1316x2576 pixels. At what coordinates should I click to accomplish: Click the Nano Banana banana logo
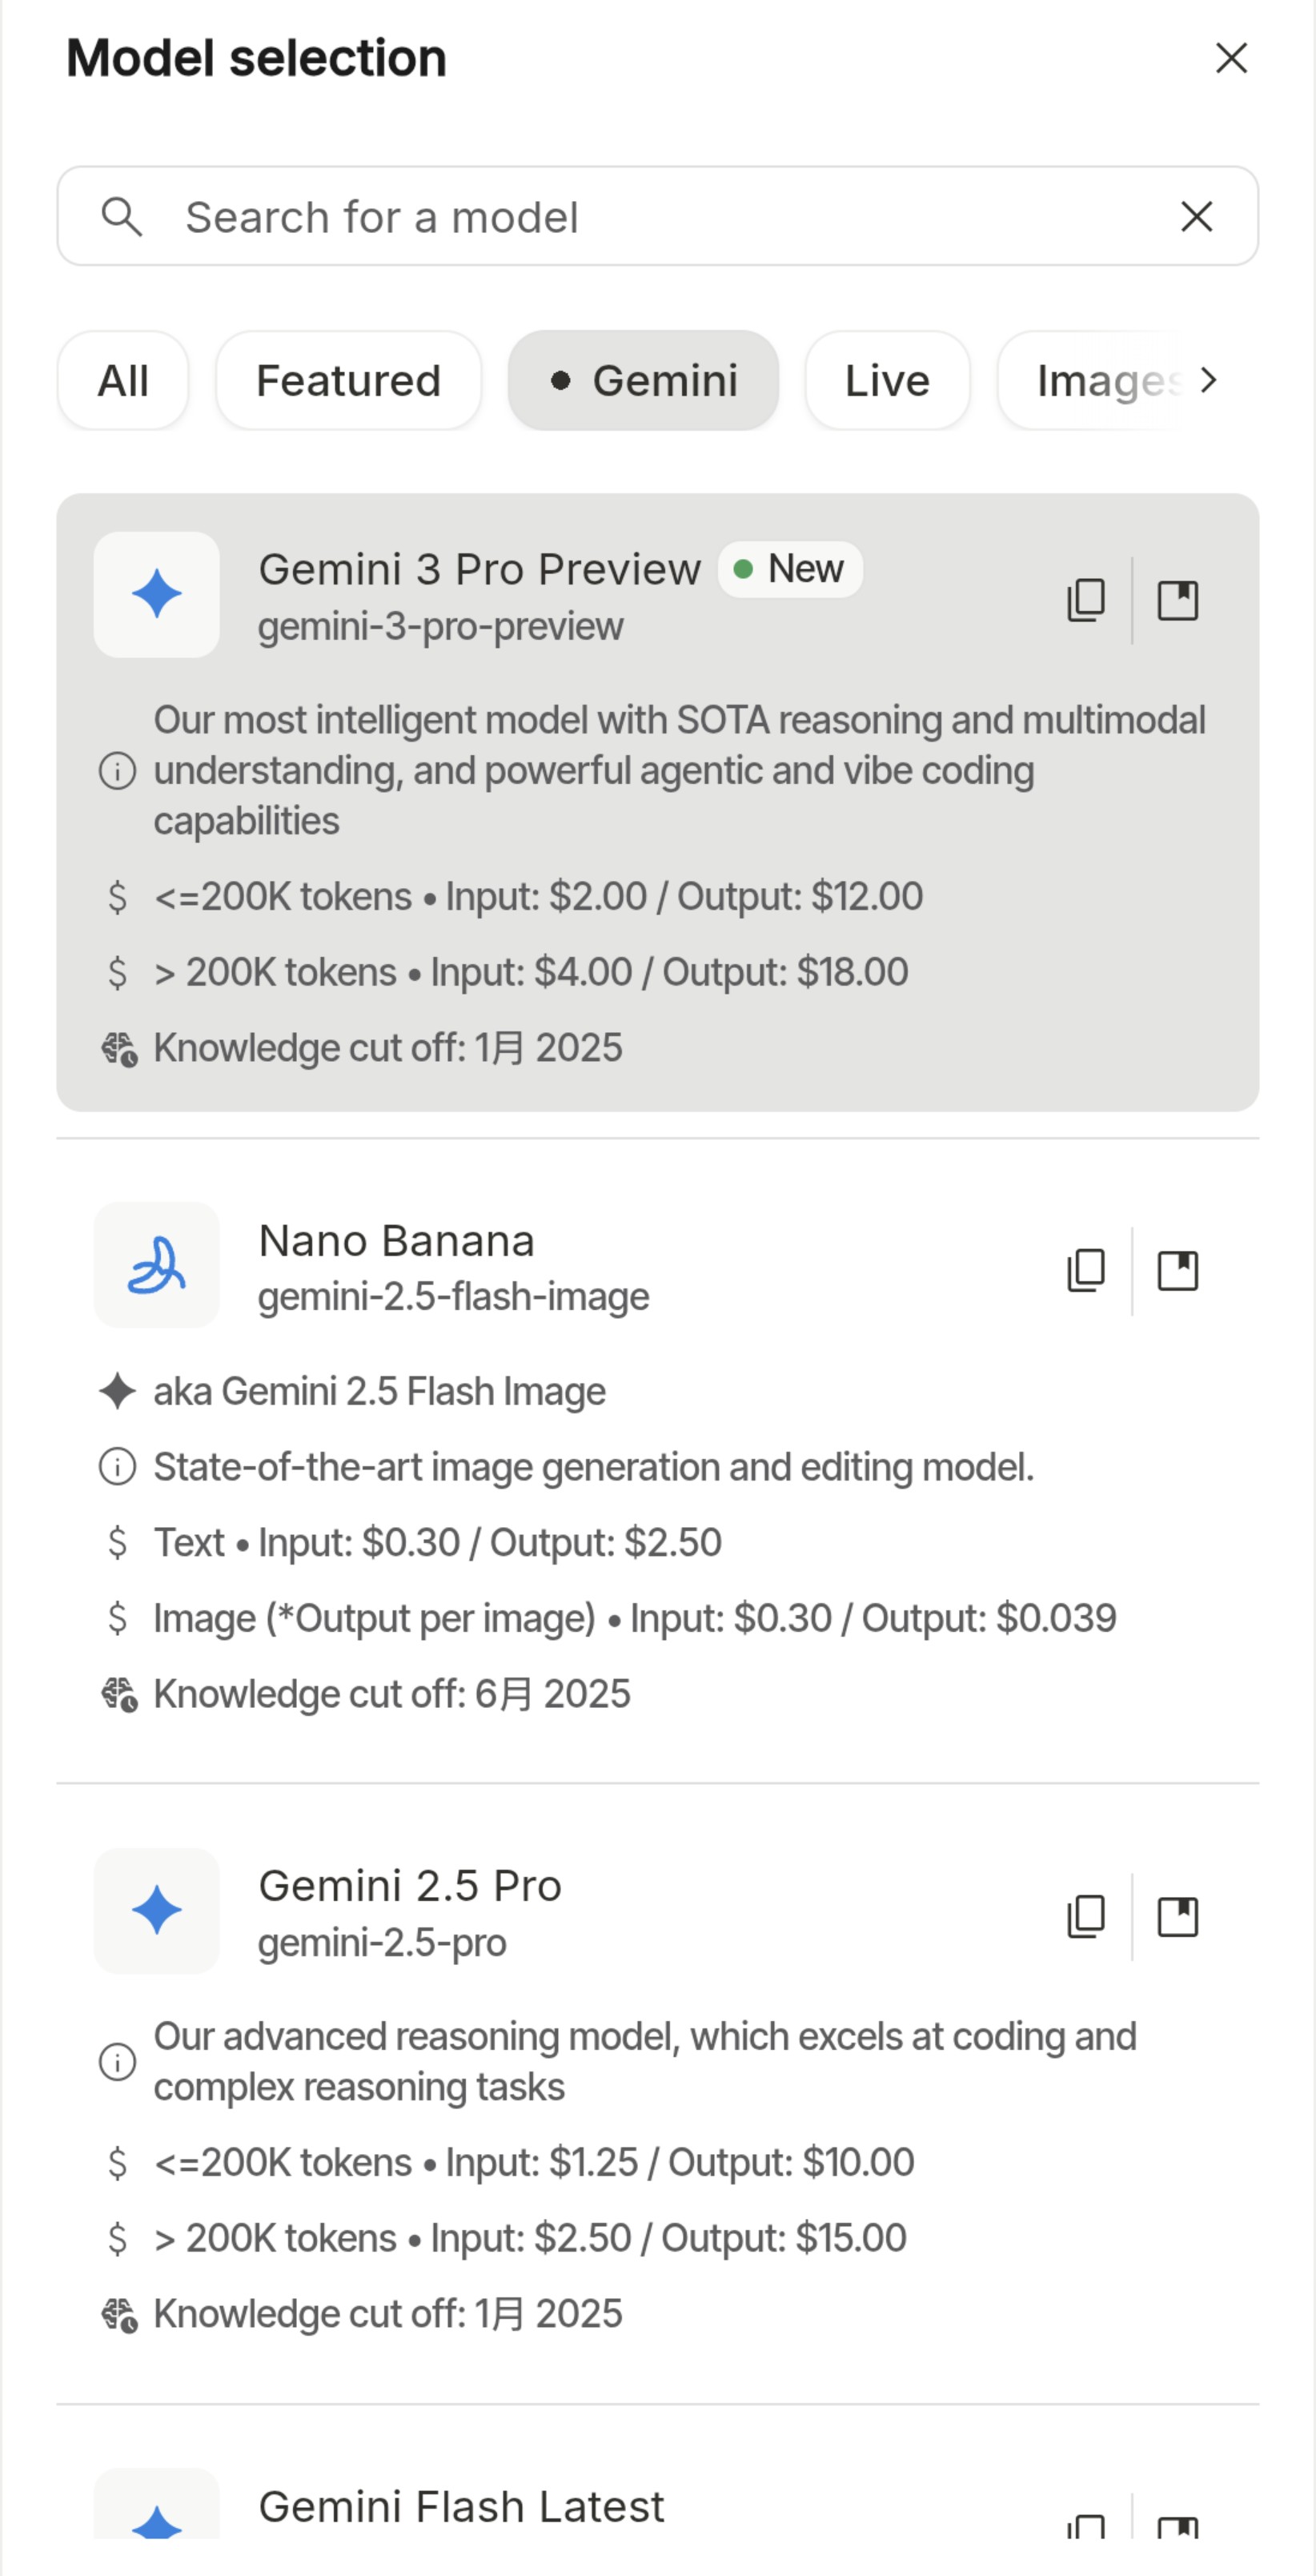(156, 1265)
